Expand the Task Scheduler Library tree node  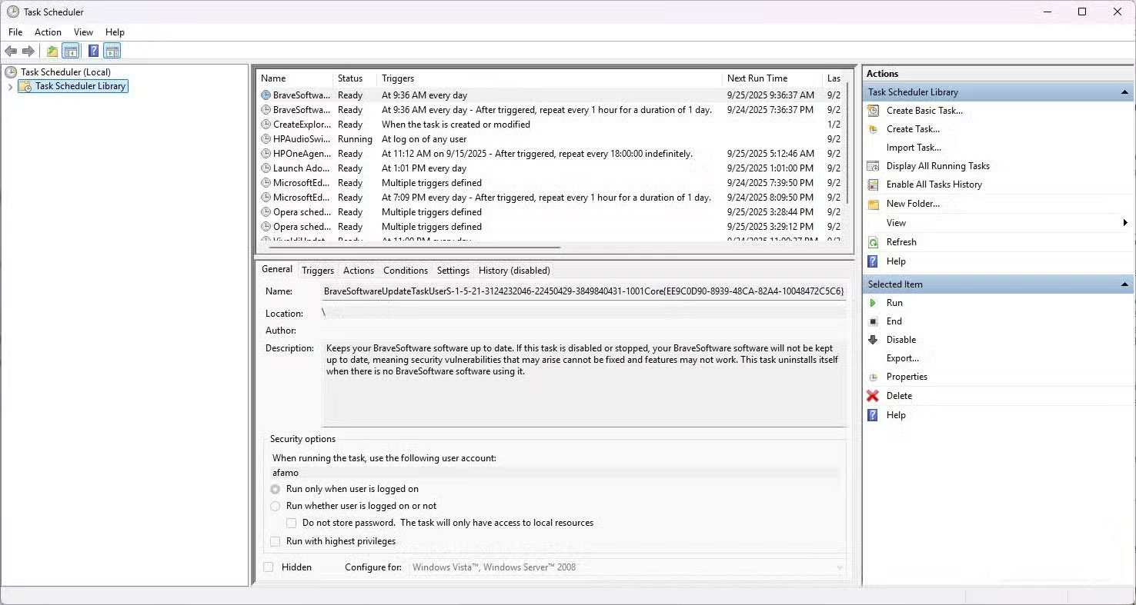(9, 86)
